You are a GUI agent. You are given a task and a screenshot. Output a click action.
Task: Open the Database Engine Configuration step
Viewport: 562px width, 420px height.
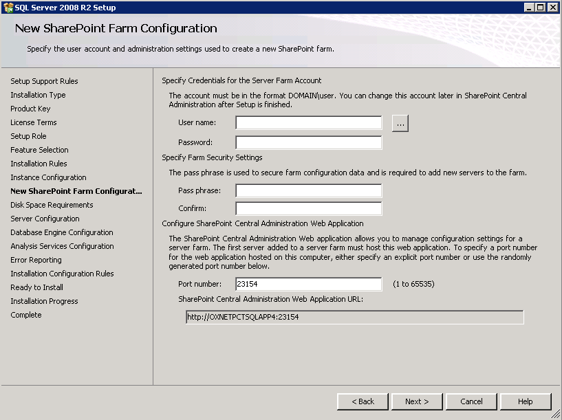62,232
